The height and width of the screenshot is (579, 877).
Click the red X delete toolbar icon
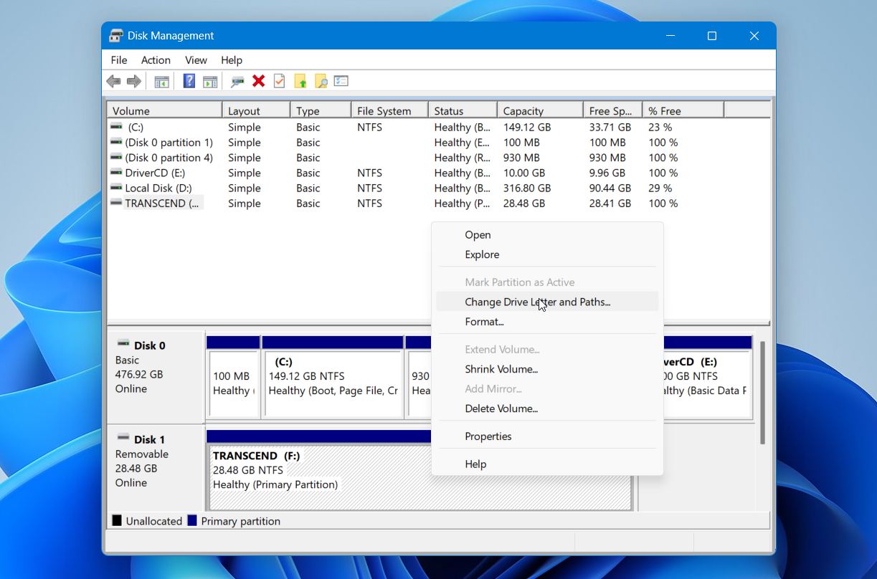[x=259, y=81]
